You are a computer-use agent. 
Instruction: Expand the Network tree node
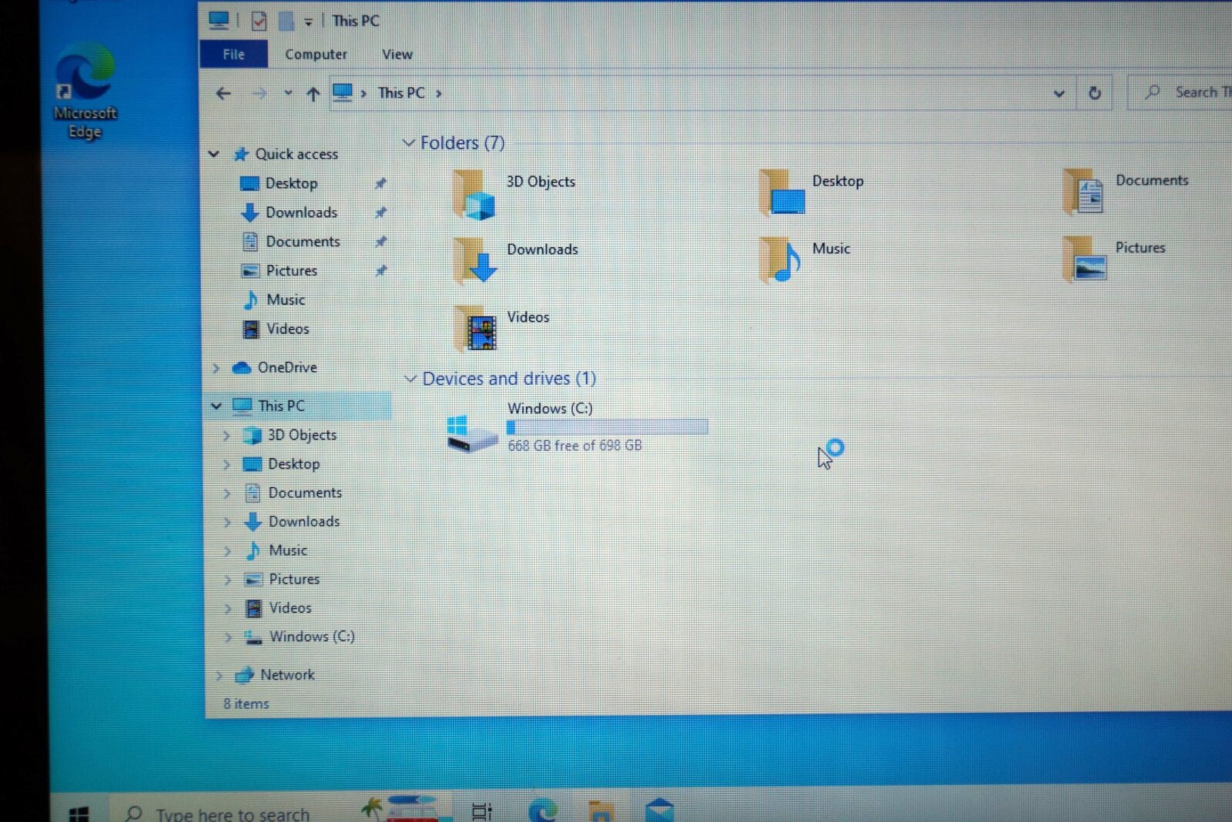(x=219, y=676)
